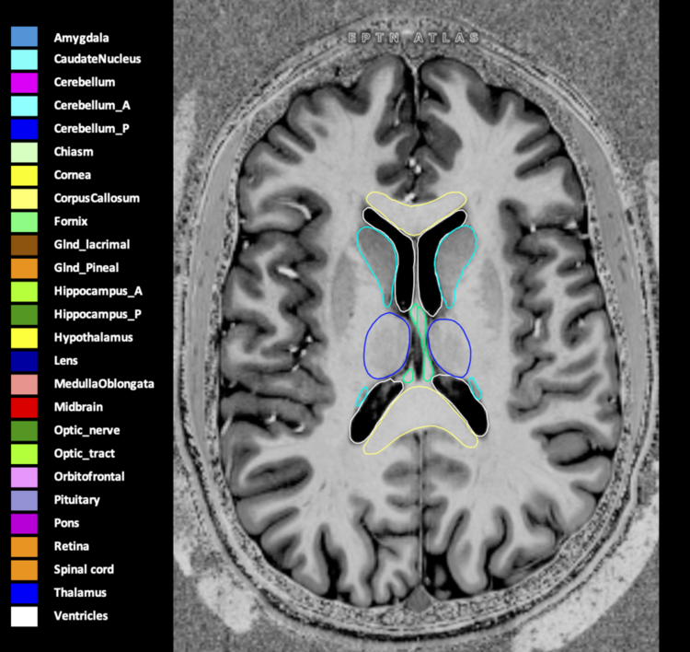Select the Lens legend label

65,361
